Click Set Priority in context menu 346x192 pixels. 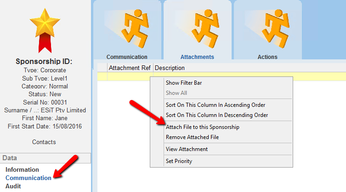point(179,161)
